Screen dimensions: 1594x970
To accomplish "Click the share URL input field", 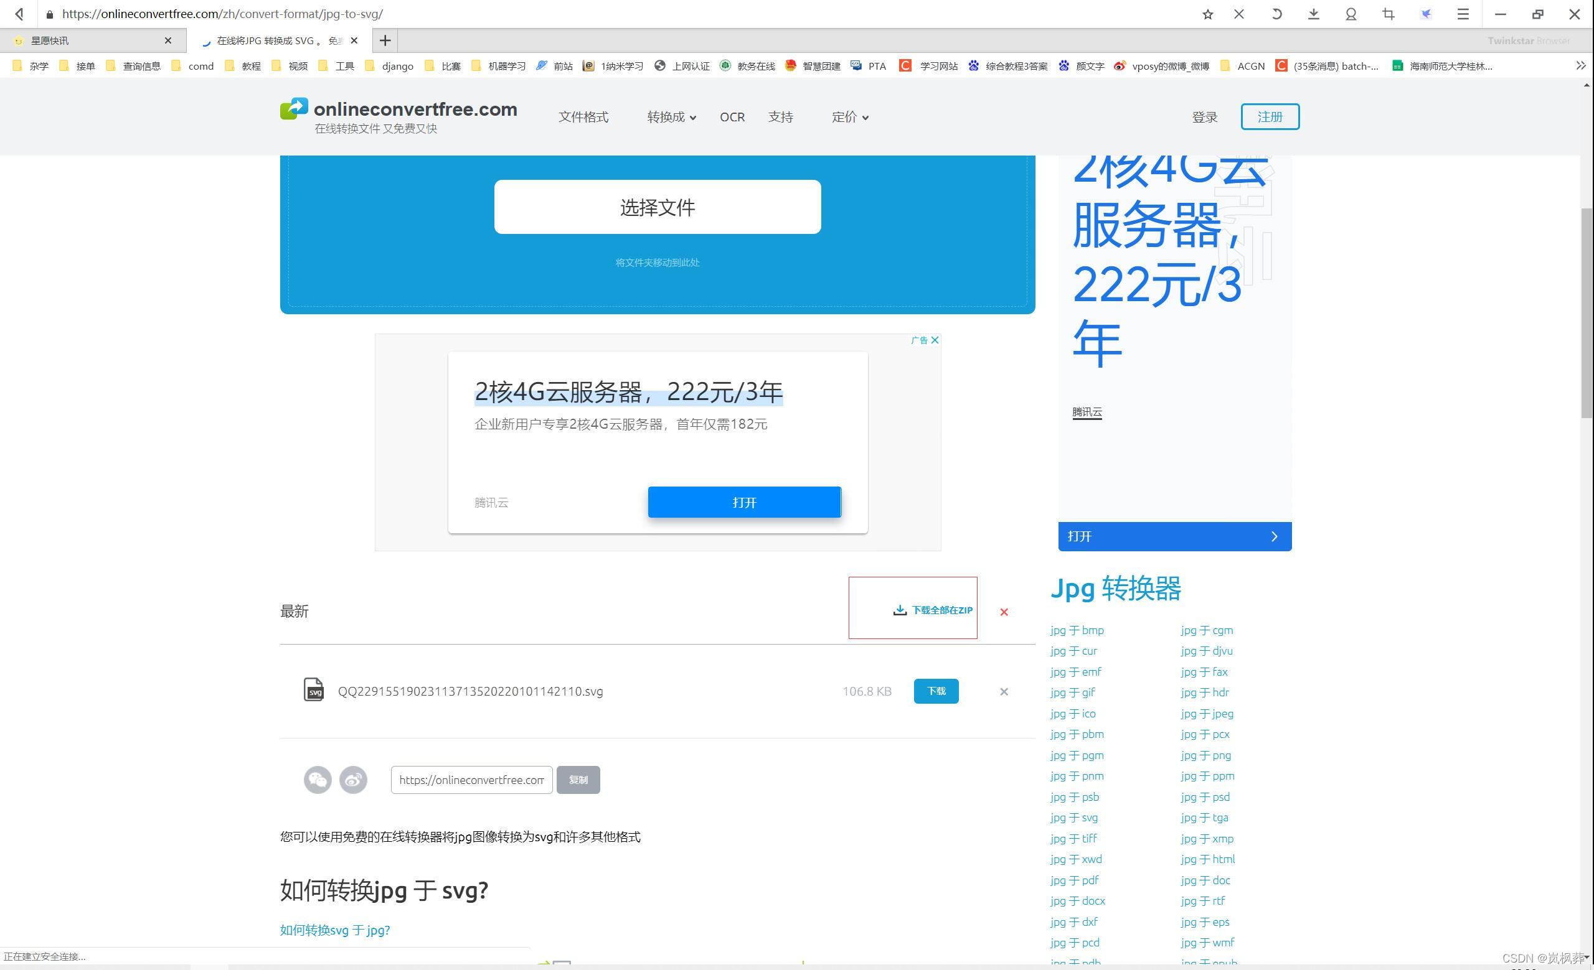I will (471, 780).
